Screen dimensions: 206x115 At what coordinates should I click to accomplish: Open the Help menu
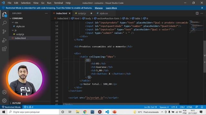point(68,3)
